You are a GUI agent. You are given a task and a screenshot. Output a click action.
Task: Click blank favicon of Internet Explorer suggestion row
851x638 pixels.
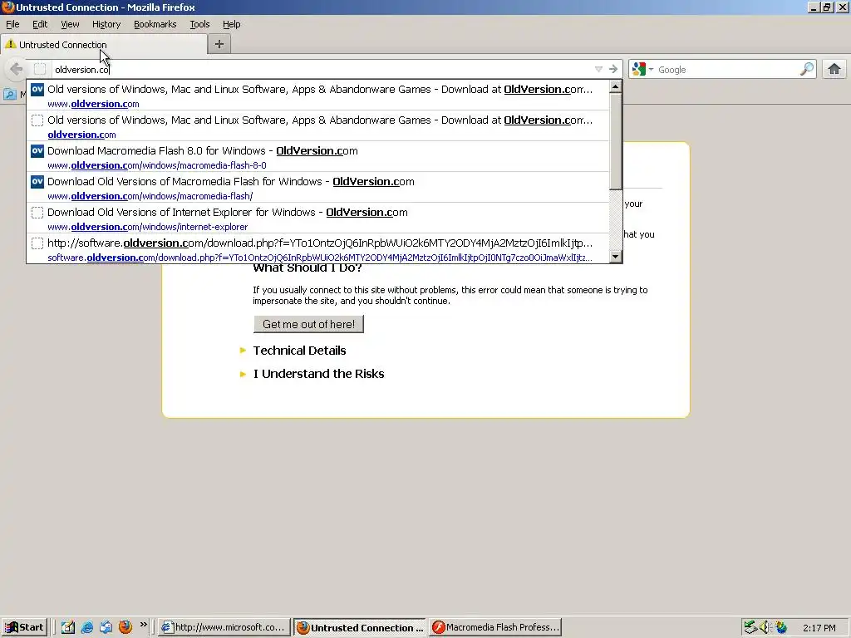(37, 213)
